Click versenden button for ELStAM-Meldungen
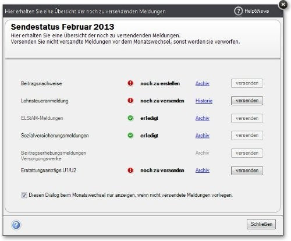This screenshot has height=241, width=291. point(247,118)
